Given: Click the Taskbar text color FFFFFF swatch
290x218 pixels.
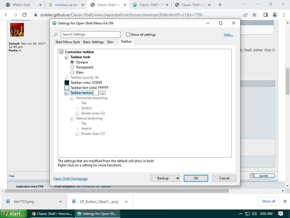Looking at the screenshot, I should click(x=67, y=88).
